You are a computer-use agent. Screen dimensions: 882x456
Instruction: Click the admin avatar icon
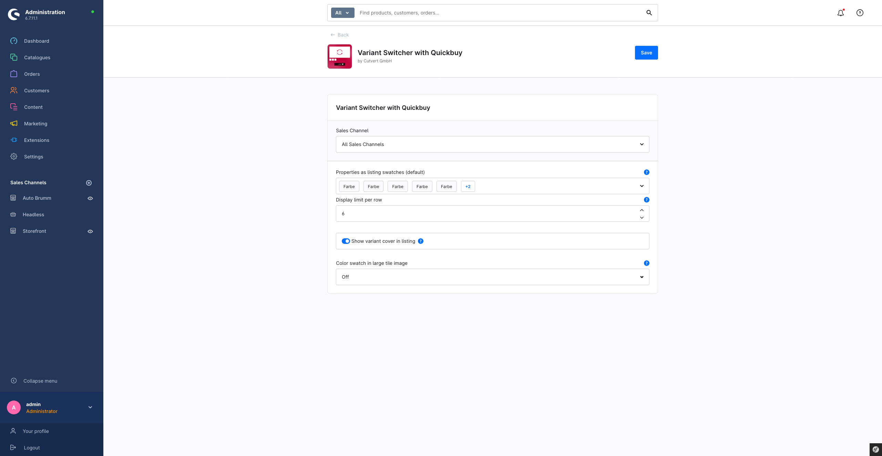coord(14,407)
